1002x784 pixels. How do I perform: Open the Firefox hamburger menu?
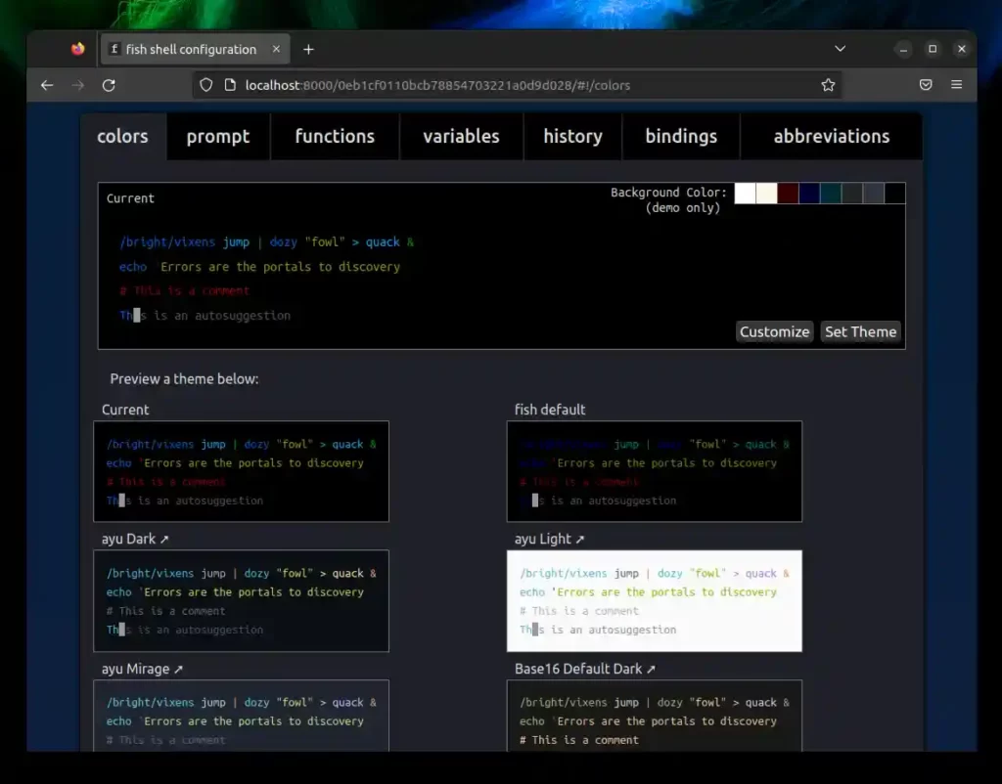(956, 85)
